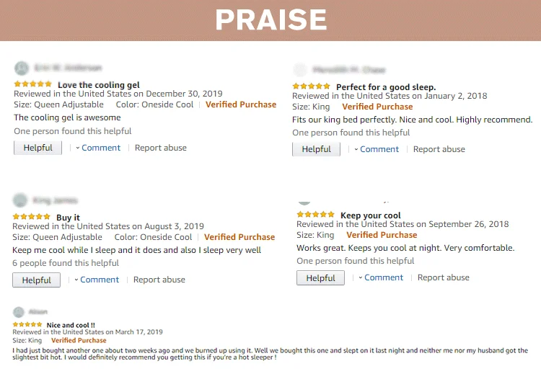This screenshot has width=541, height=374.
Task: Click star rating of "Nice and cool !!" review
Action: pos(27,325)
